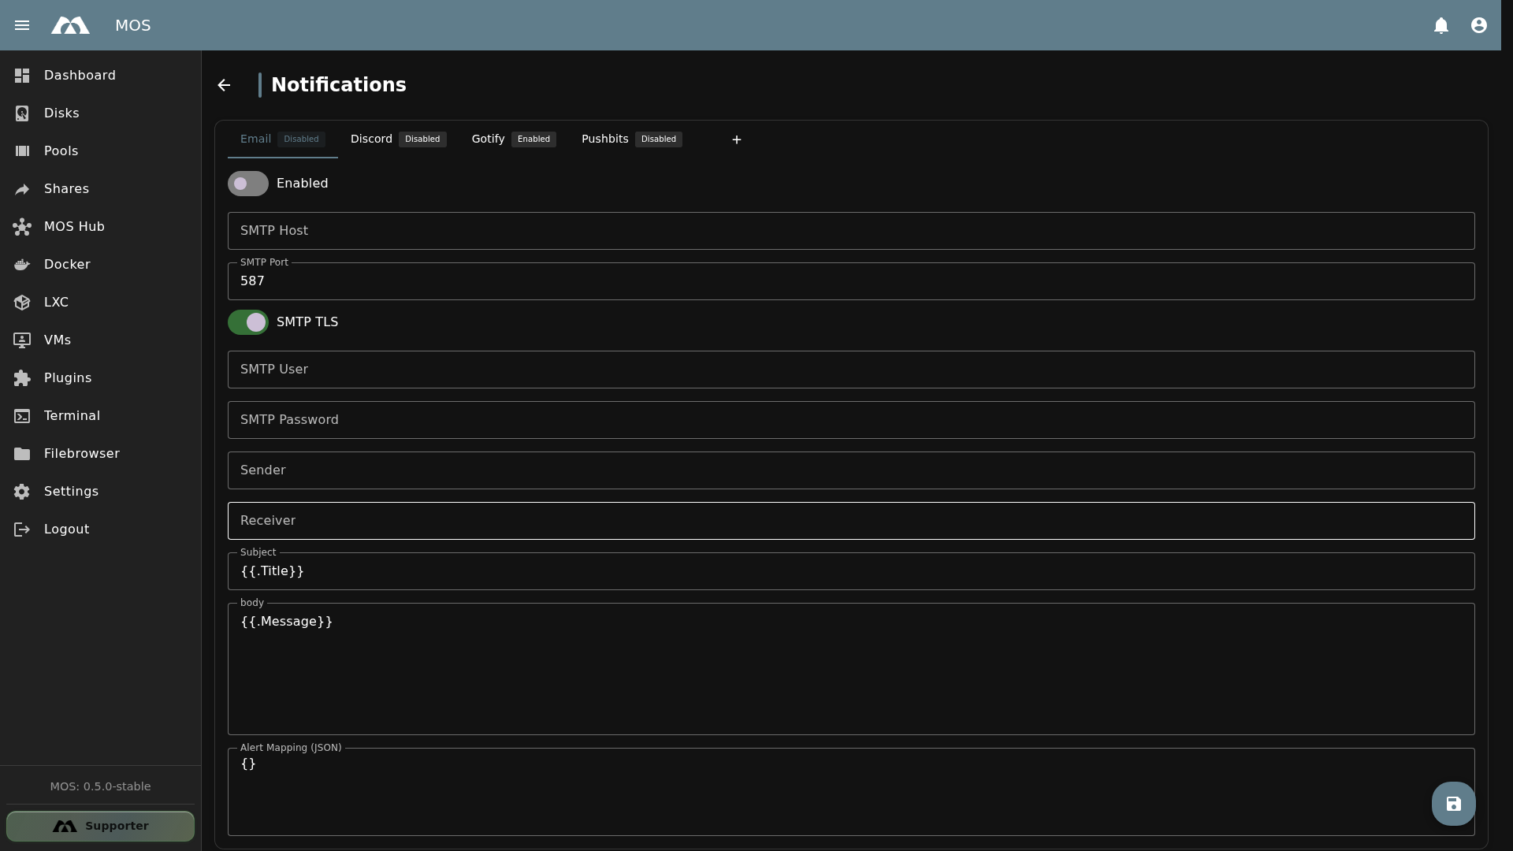The image size is (1513, 851).
Task: Toggle the SMTP TLS switch
Action: click(x=248, y=322)
